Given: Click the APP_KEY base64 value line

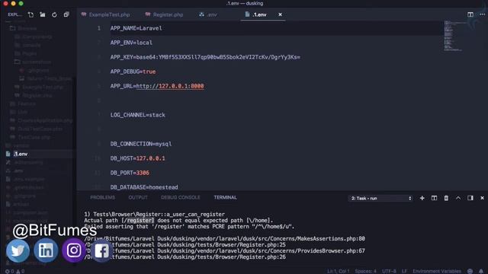Looking at the screenshot, I should [x=205, y=57].
